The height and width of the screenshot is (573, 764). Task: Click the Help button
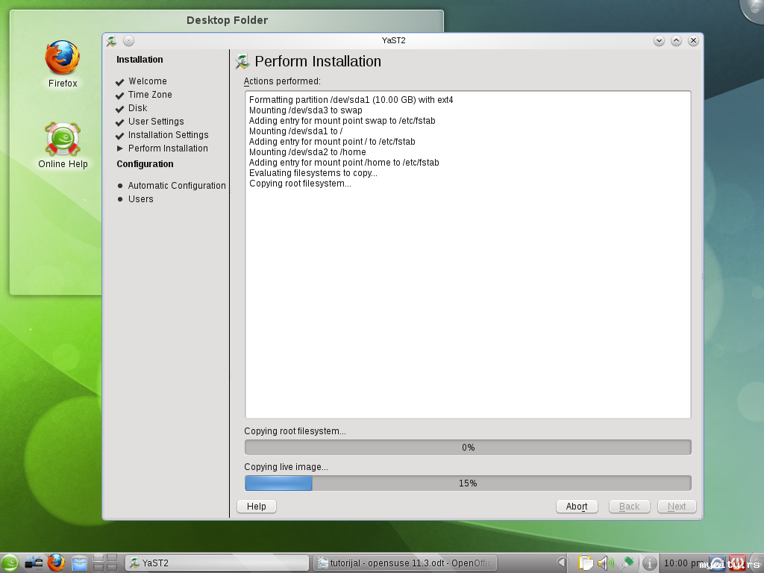[x=256, y=506]
